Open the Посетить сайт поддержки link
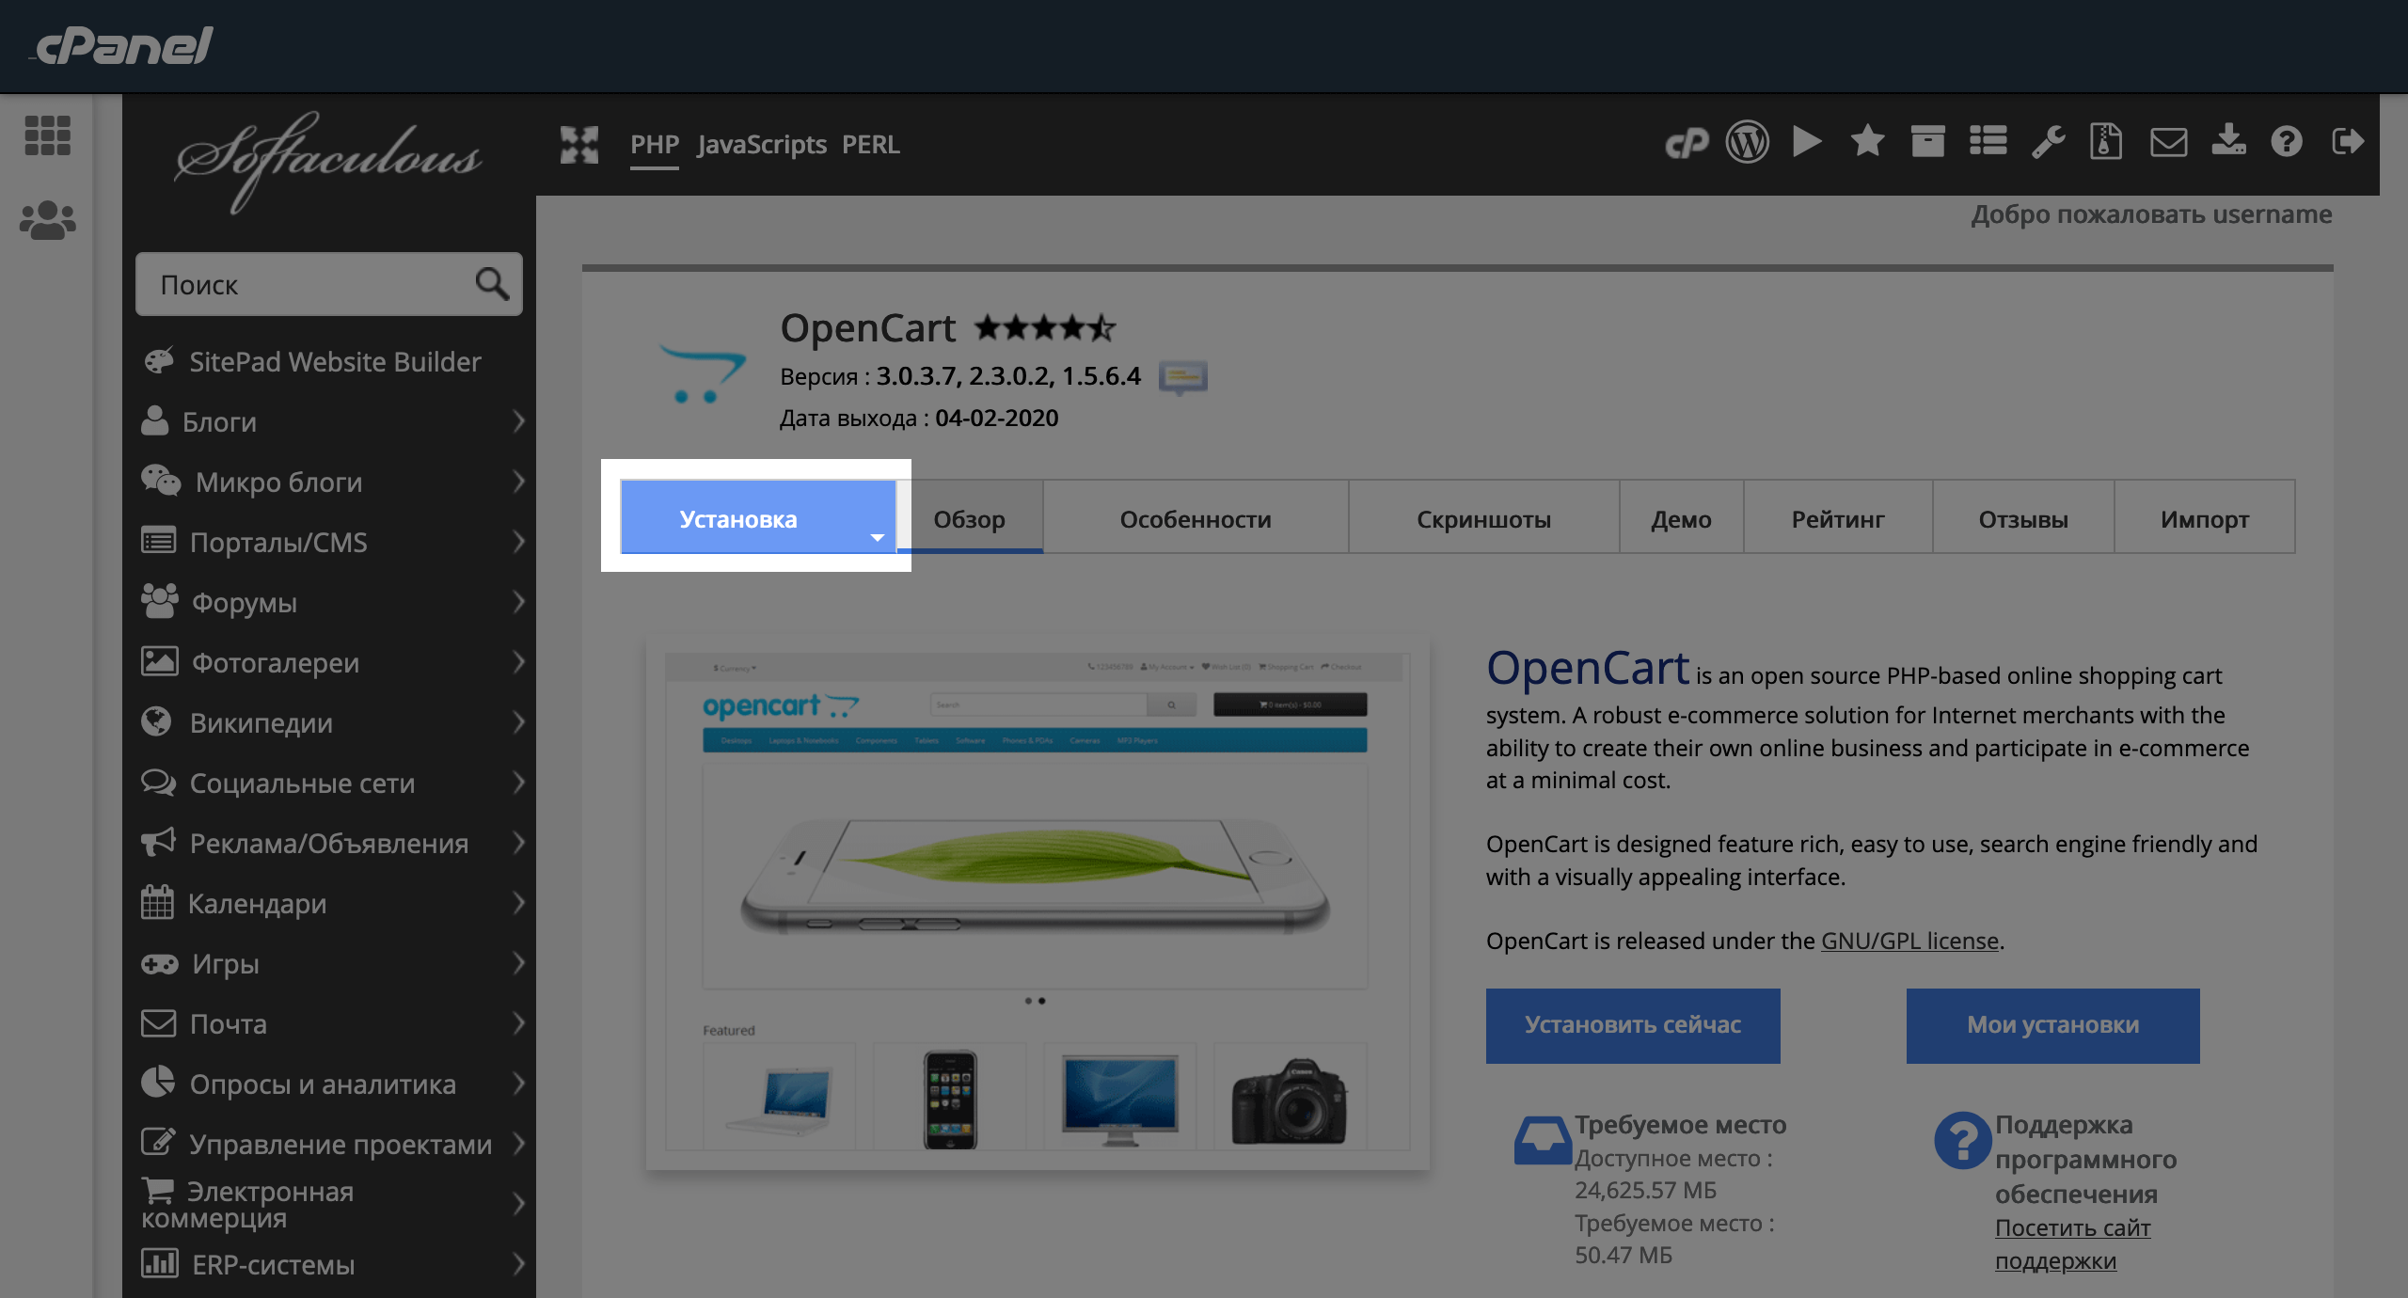 (x=2073, y=1243)
